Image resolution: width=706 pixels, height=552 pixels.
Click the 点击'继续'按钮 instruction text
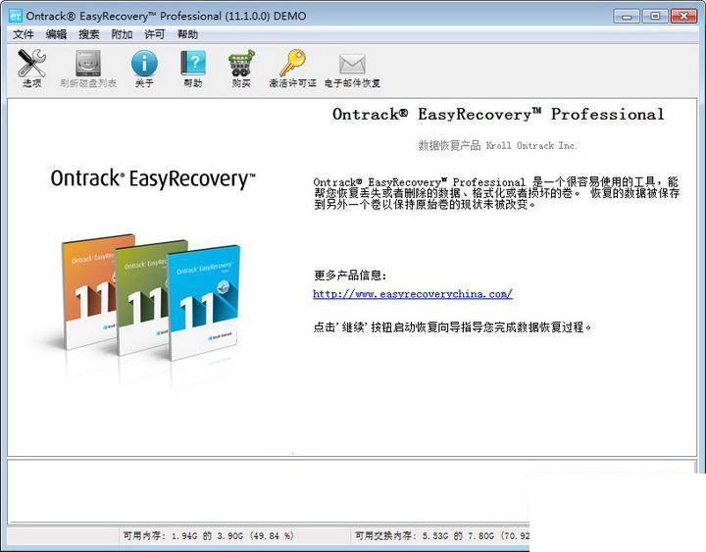pos(452,326)
